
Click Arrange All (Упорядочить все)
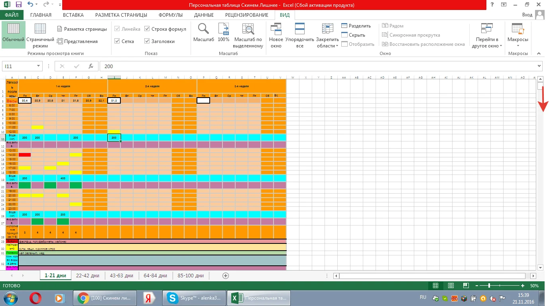[x=300, y=34]
